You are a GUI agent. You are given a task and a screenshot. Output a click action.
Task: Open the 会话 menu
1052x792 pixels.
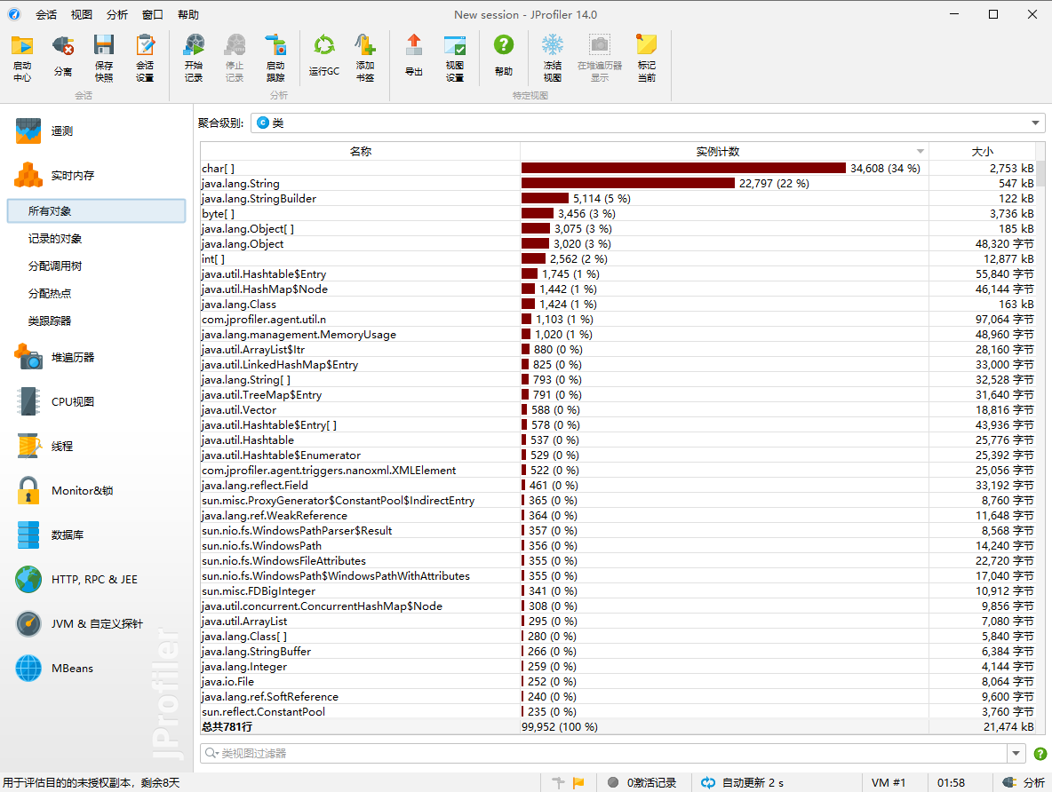(45, 15)
